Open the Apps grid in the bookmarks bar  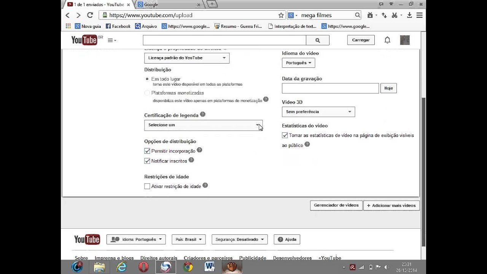tap(68, 26)
